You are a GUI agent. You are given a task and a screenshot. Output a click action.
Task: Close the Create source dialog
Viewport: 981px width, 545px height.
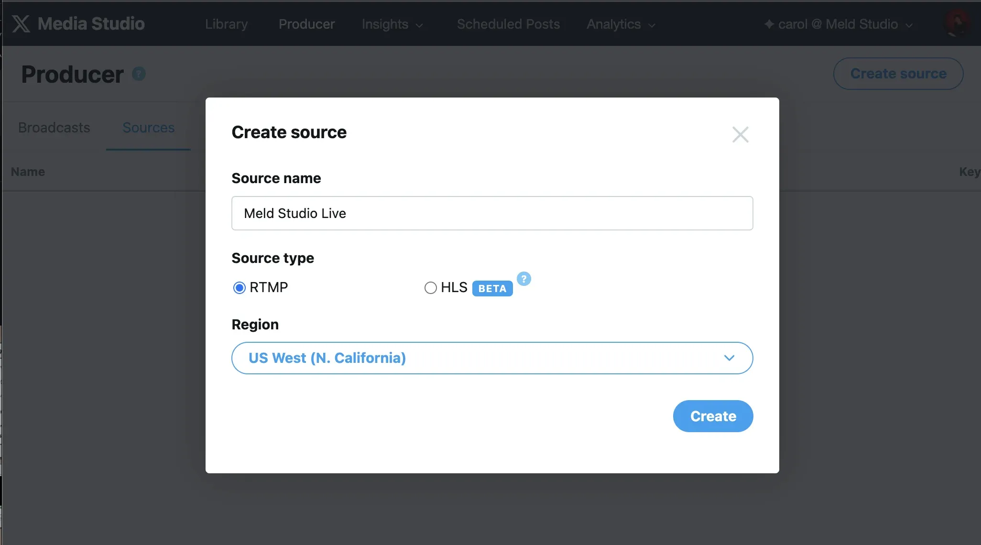coord(740,135)
